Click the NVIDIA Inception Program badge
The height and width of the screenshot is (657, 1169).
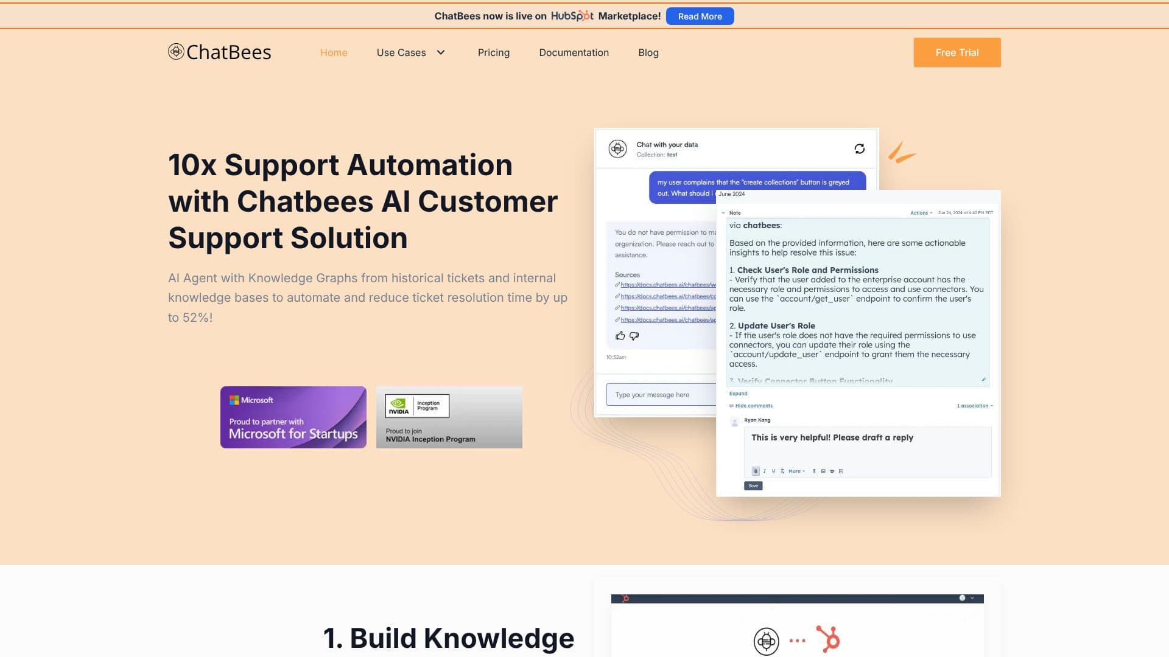coord(449,417)
